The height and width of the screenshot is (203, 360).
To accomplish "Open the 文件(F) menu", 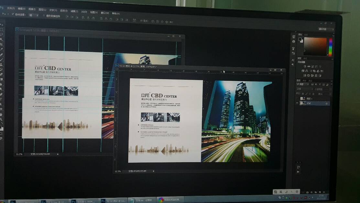I will [x=11, y=8].
